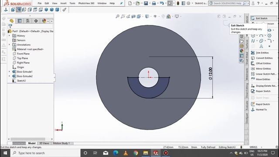Click the Text sketch tool icon
279x157 pixels.
coord(261,46)
